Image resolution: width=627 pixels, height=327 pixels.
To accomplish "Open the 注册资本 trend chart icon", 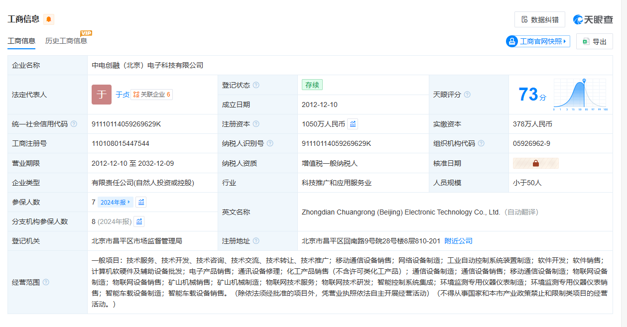I will [x=353, y=124].
